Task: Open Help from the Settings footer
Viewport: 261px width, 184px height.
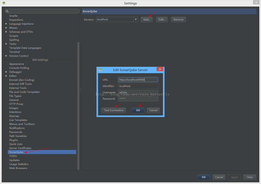Action: point(250,177)
